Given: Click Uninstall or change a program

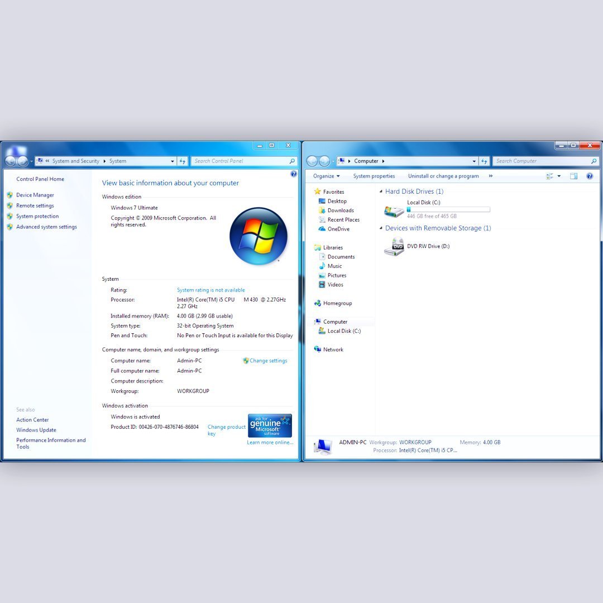Looking at the screenshot, I should click(443, 176).
